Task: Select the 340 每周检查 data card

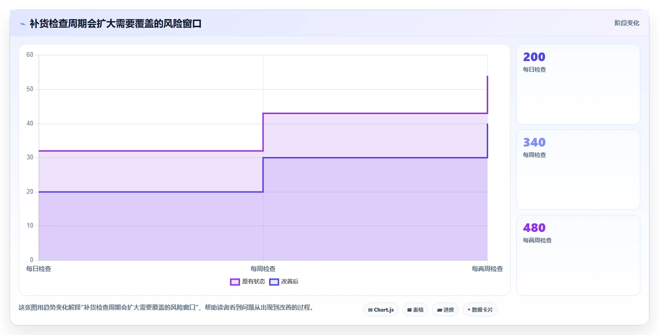Action: [578, 170]
